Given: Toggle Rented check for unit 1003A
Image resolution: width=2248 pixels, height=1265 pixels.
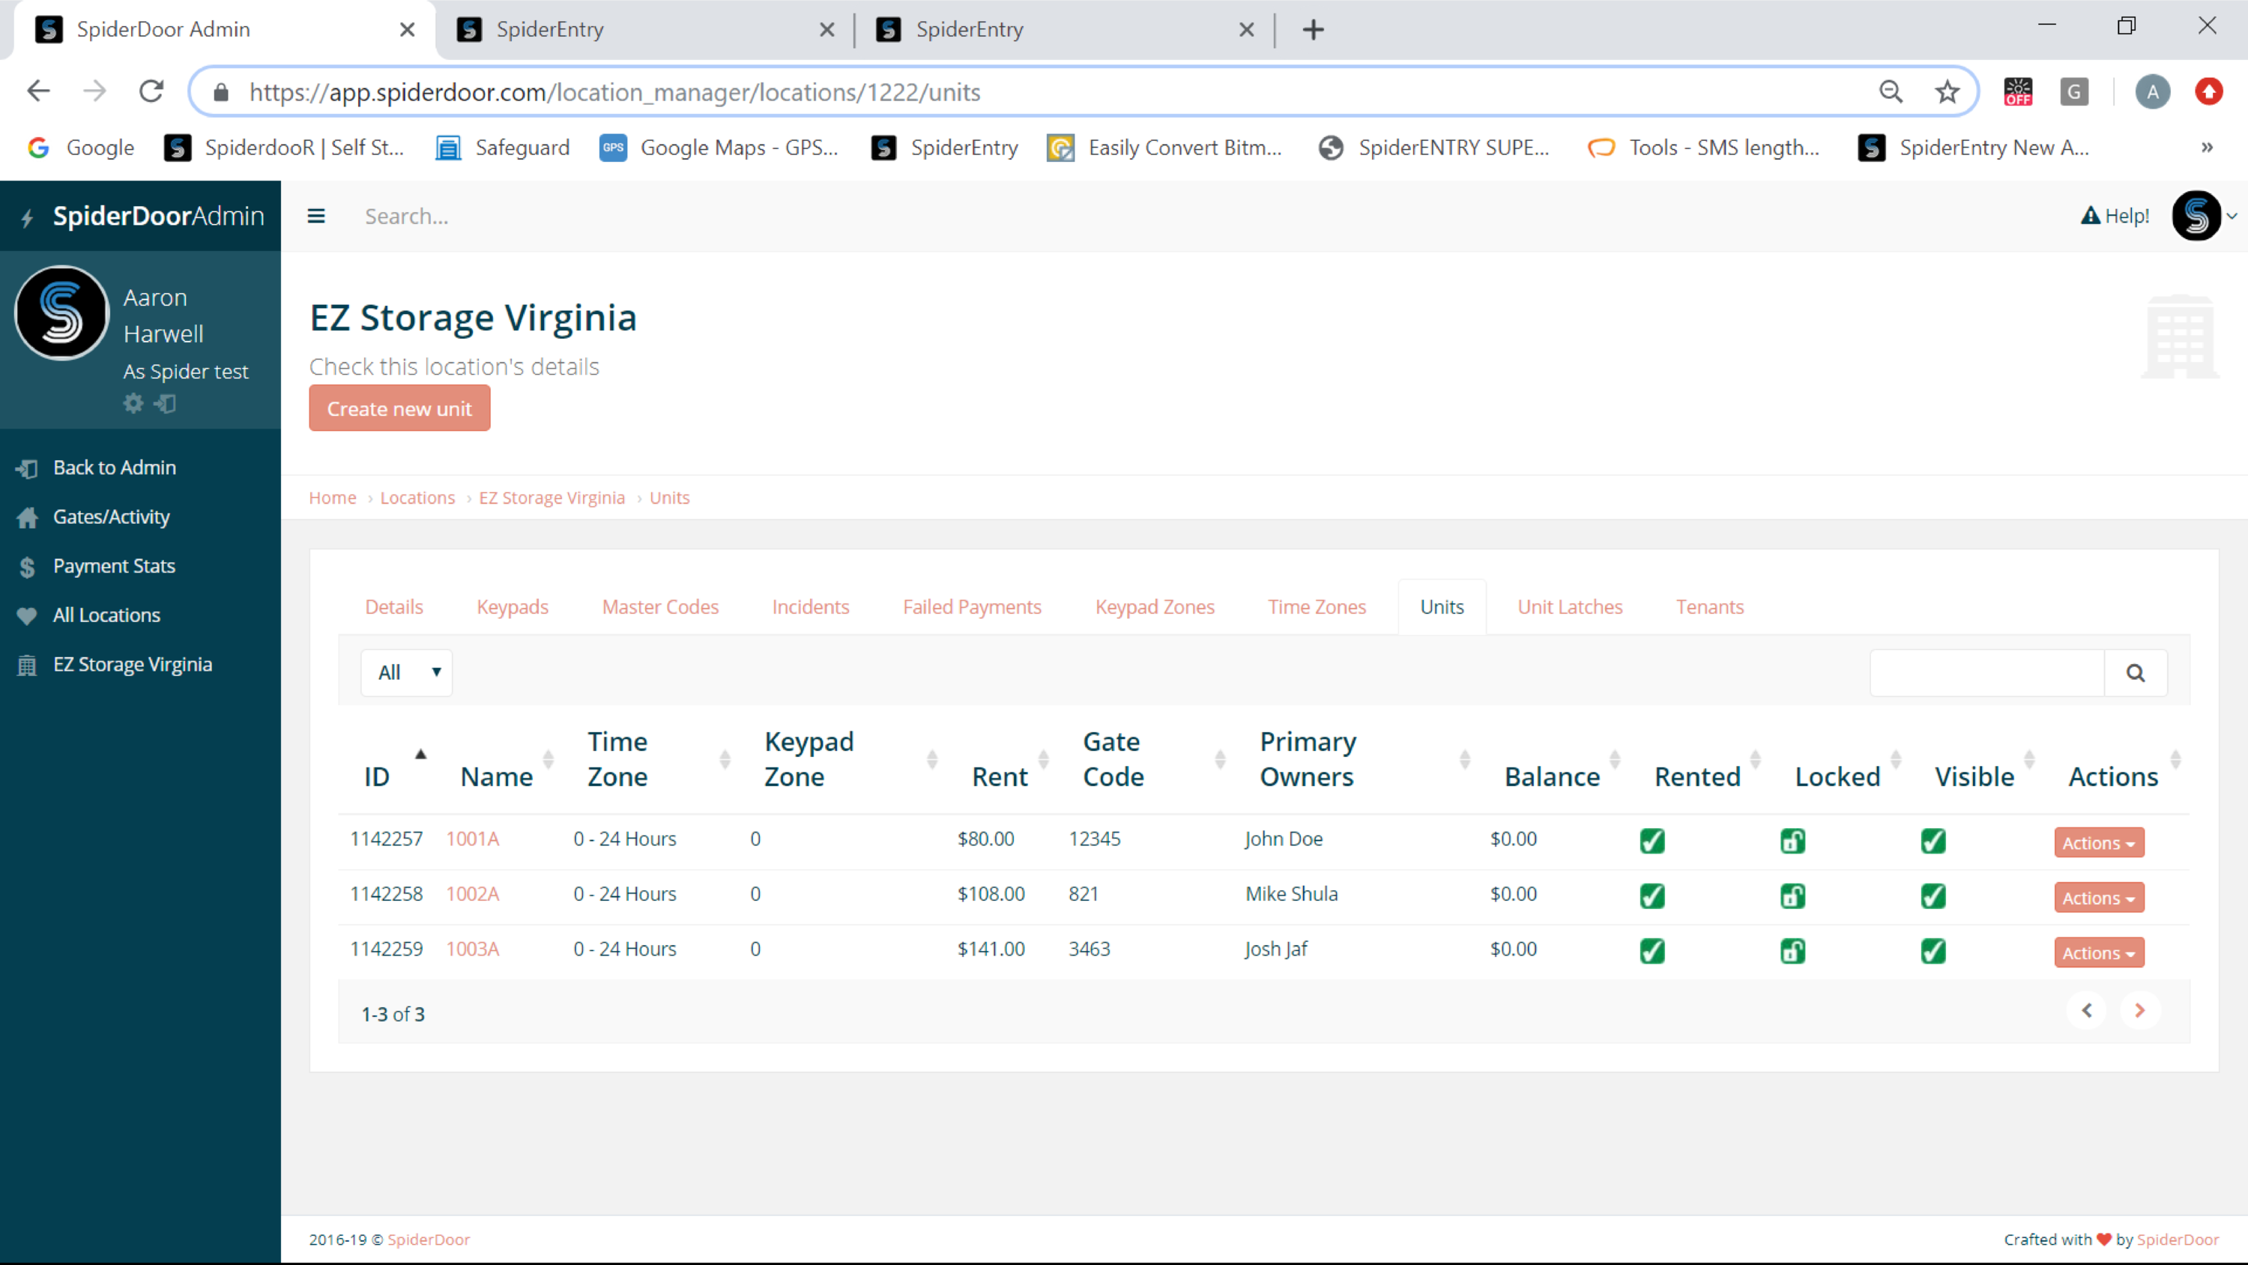Looking at the screenshot, I should click(1652, 951).
